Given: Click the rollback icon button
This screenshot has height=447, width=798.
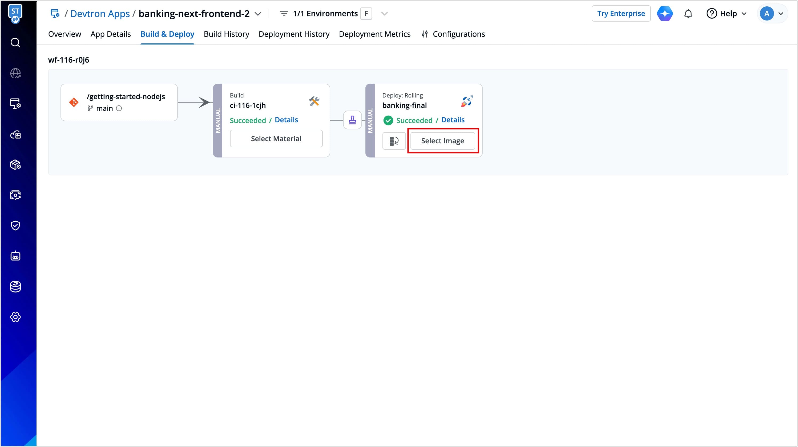Looking at the screenshot, I should click(x=394, y=141).
